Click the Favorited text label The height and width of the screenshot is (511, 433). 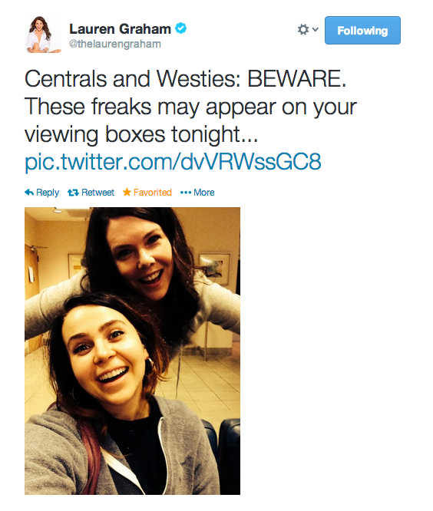pos(153,193)
